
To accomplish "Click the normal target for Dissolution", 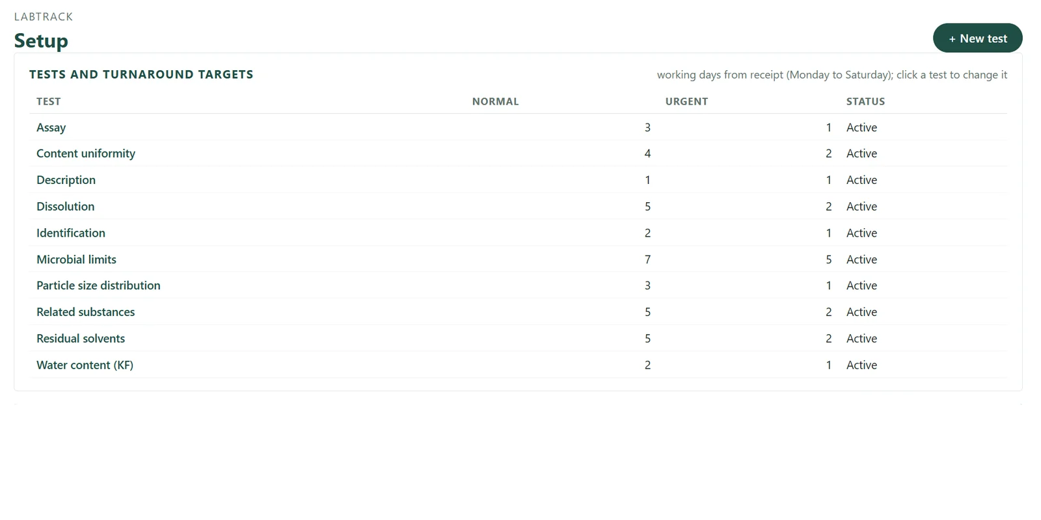I will 647,207.
